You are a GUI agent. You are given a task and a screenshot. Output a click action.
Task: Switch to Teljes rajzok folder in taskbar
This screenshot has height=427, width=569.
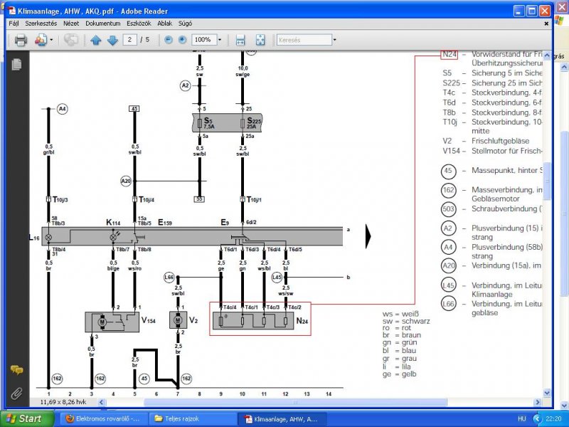coord(193,419)
